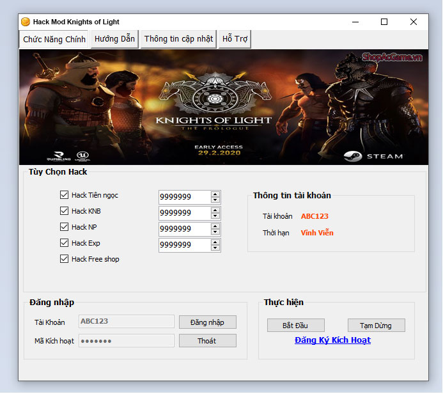The image size is (443, 394).
Task: Focus the Hack KNB number field
Action: 185,213
